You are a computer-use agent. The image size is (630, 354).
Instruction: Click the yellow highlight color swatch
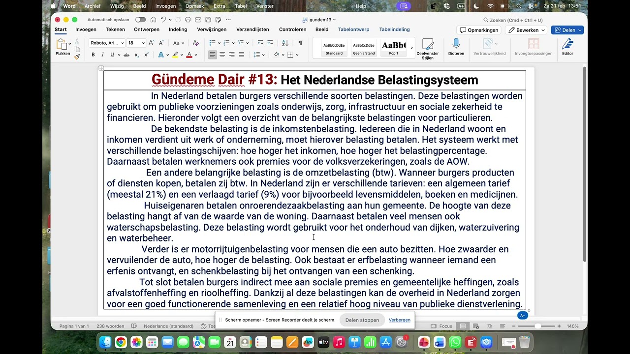[x=175, y=55]
